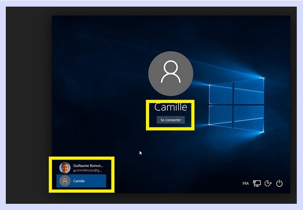Open the FRA keyboard language selector
Image resolution: width=303 pixels, height=210 pixels.
[246, 184]
